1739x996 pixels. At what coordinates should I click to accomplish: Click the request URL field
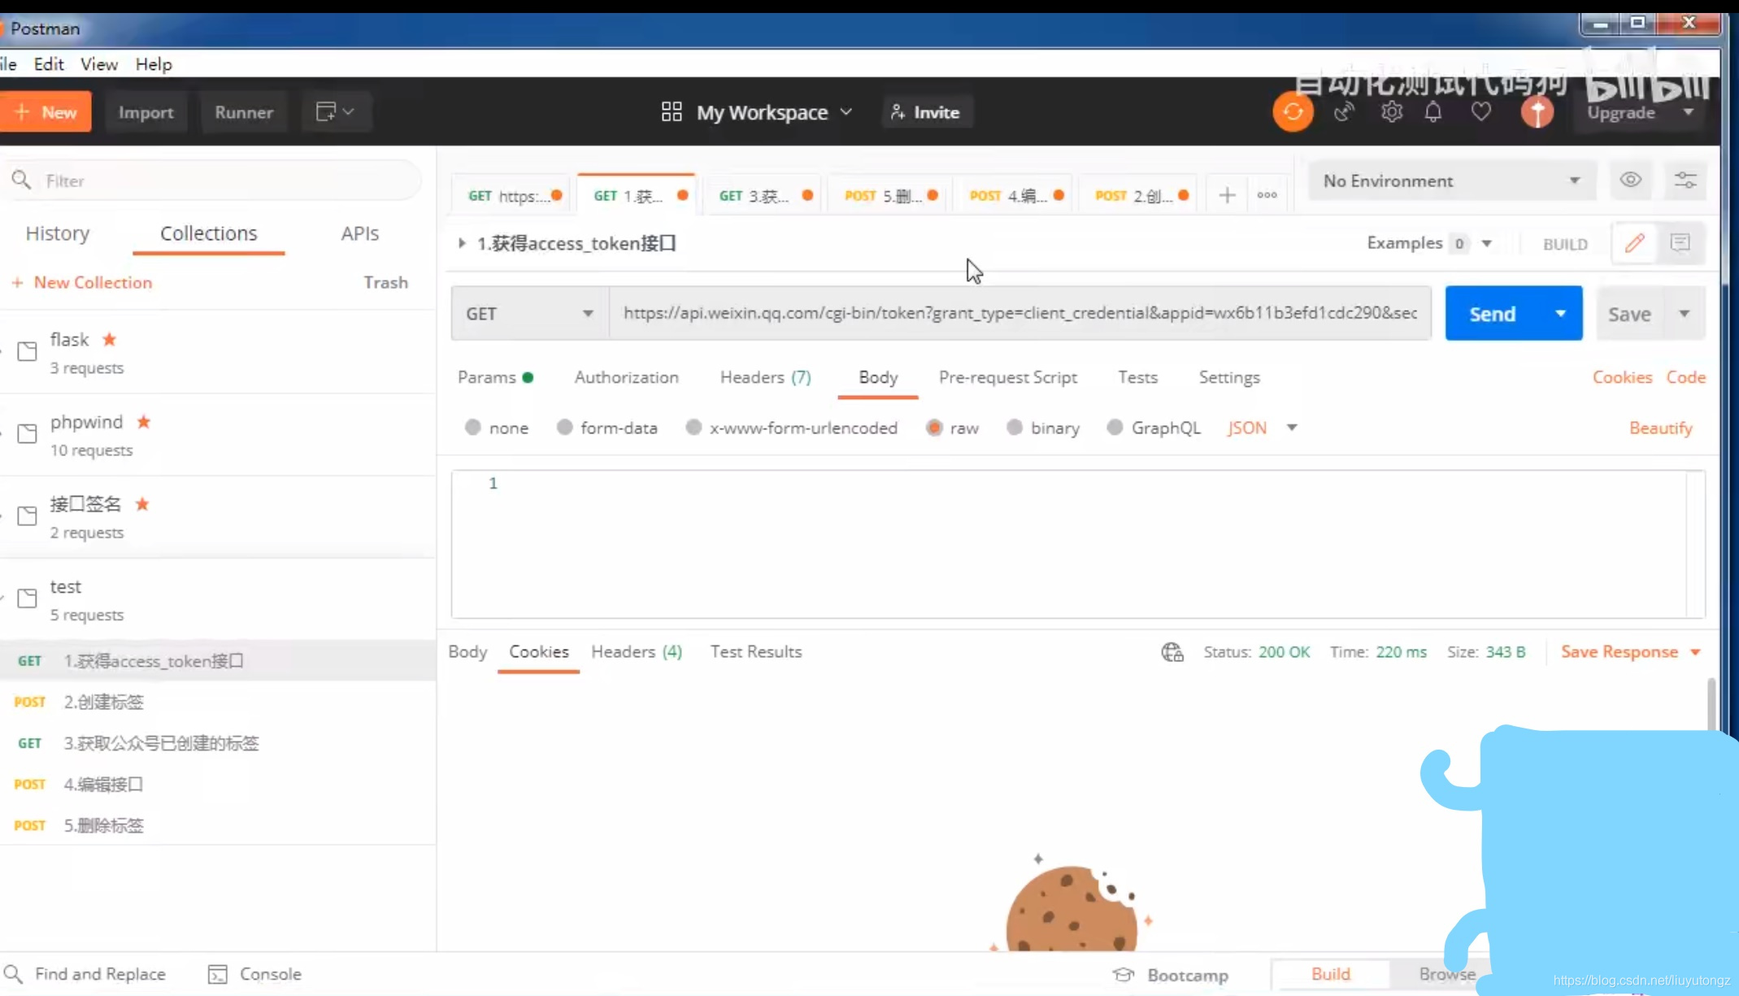(1019, 314)
